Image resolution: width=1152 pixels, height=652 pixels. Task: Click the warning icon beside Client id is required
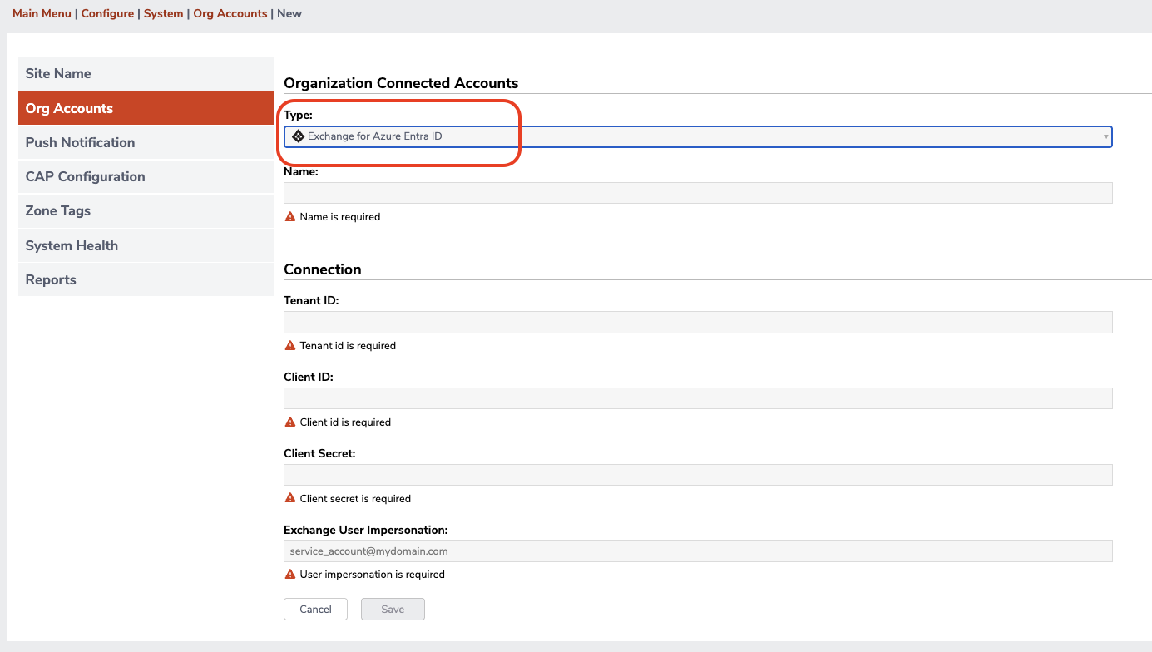tap(290, 422)
